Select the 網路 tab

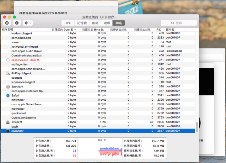point(119,23)
